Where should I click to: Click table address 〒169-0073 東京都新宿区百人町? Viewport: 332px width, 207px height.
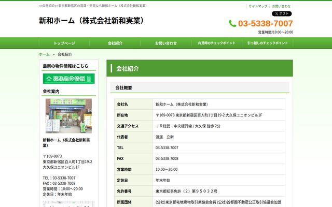pyautogui.click(x=209, y=115)
